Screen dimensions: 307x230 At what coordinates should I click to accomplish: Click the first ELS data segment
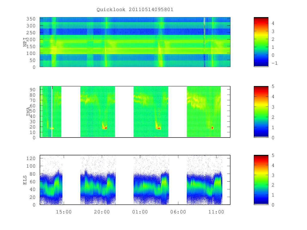(x=51, y=180)
